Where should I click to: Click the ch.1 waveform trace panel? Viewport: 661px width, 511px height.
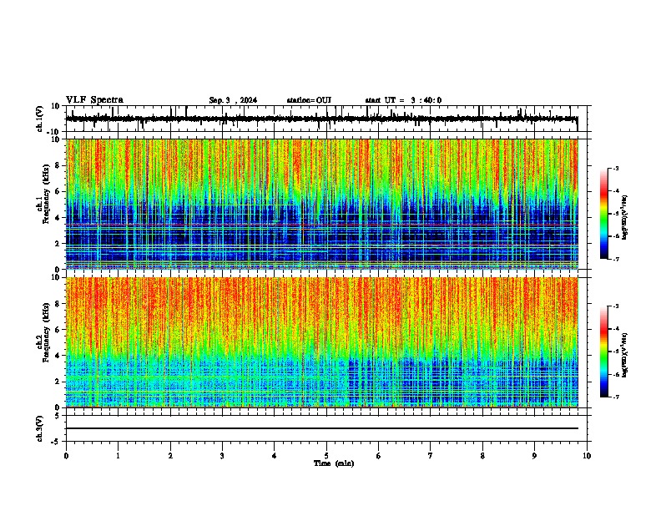(x=326, y=119)
